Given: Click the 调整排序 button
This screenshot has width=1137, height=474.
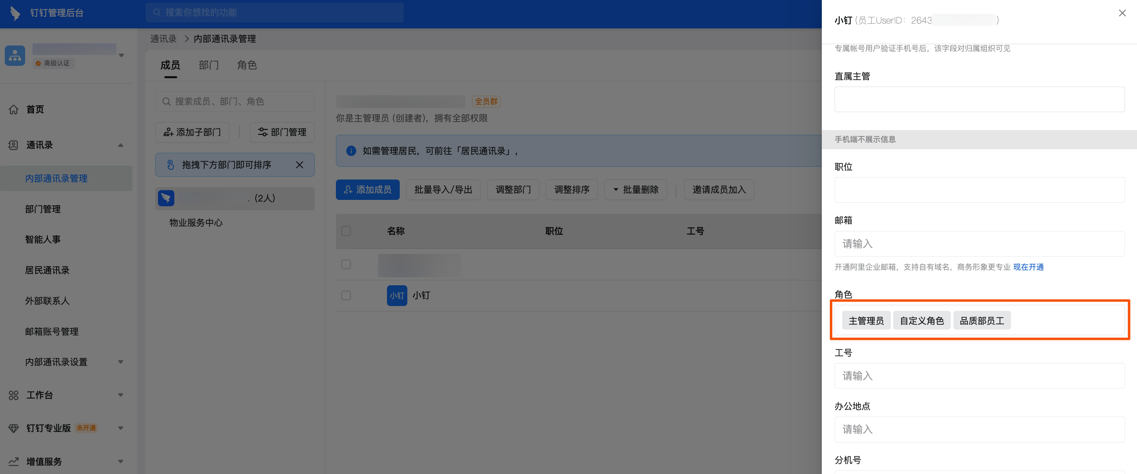Looking at the screenshot, I should [572, 190].
